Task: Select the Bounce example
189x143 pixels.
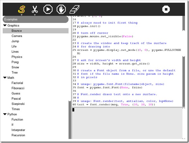Action: (x=35, y=31)
